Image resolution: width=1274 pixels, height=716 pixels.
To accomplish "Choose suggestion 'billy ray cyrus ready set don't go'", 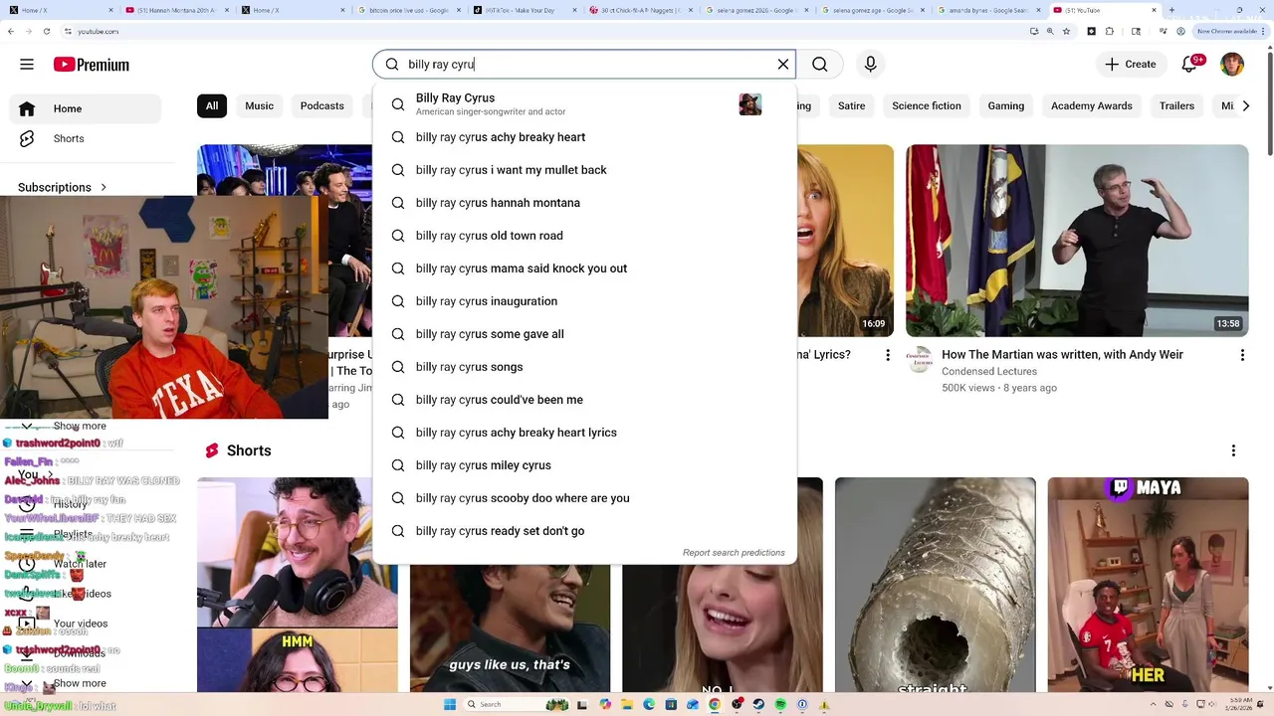I will (x=584, y=531).
